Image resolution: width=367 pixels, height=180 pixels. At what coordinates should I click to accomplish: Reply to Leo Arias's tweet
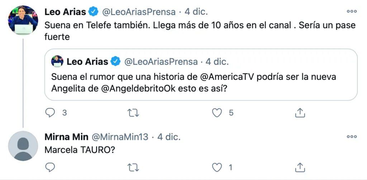click(x=51, y=113)
